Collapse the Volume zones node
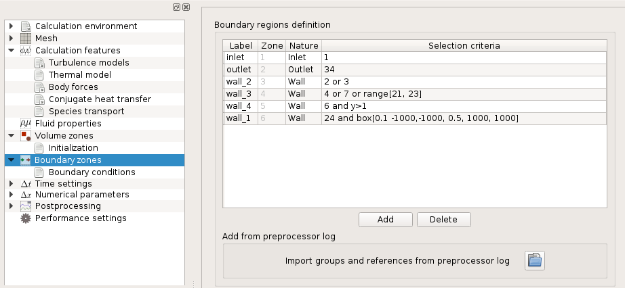The image size is (625, 288). pos(11,136)
